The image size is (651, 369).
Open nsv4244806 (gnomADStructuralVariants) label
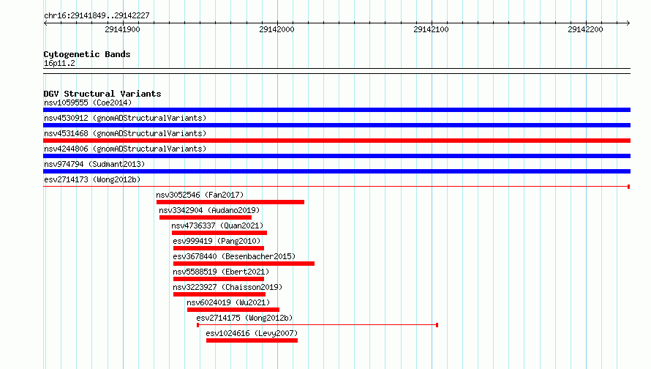tap(125, 149)
